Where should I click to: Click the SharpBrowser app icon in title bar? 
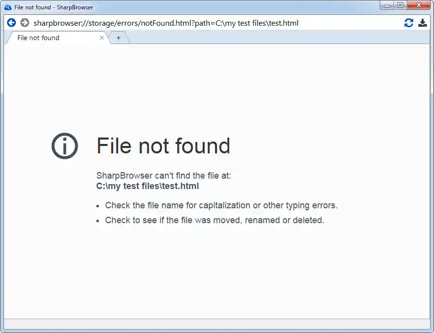coord(8,7)
